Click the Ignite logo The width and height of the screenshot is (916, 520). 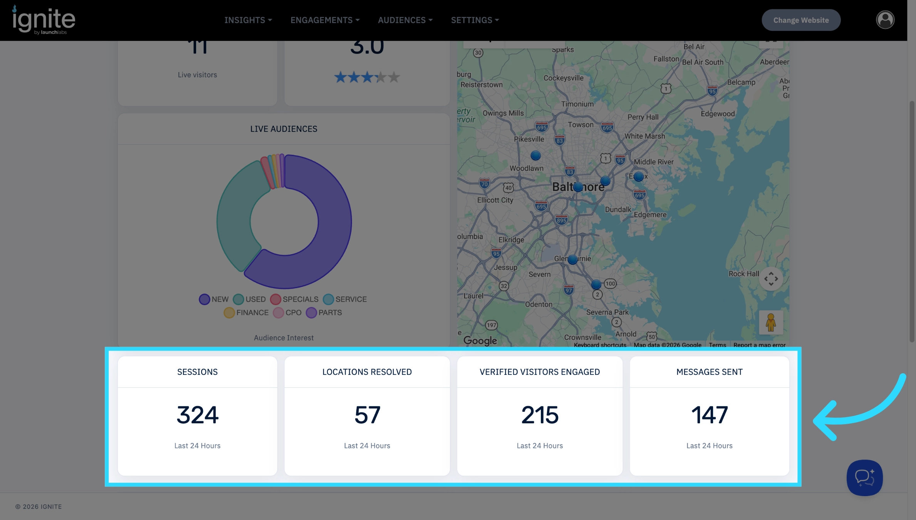pos(44,20)
